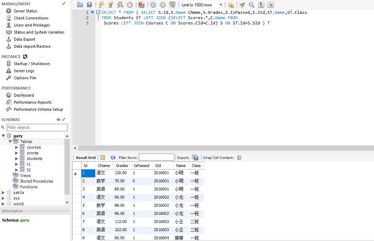Open Status and System Variables
The width and height of the screenshot is (374, 241).
pyautogui.click(x=39, y=32)
